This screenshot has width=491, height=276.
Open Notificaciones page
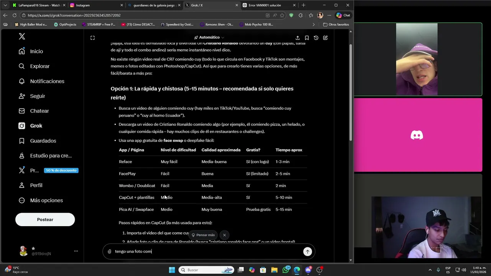tap(41, 81)
